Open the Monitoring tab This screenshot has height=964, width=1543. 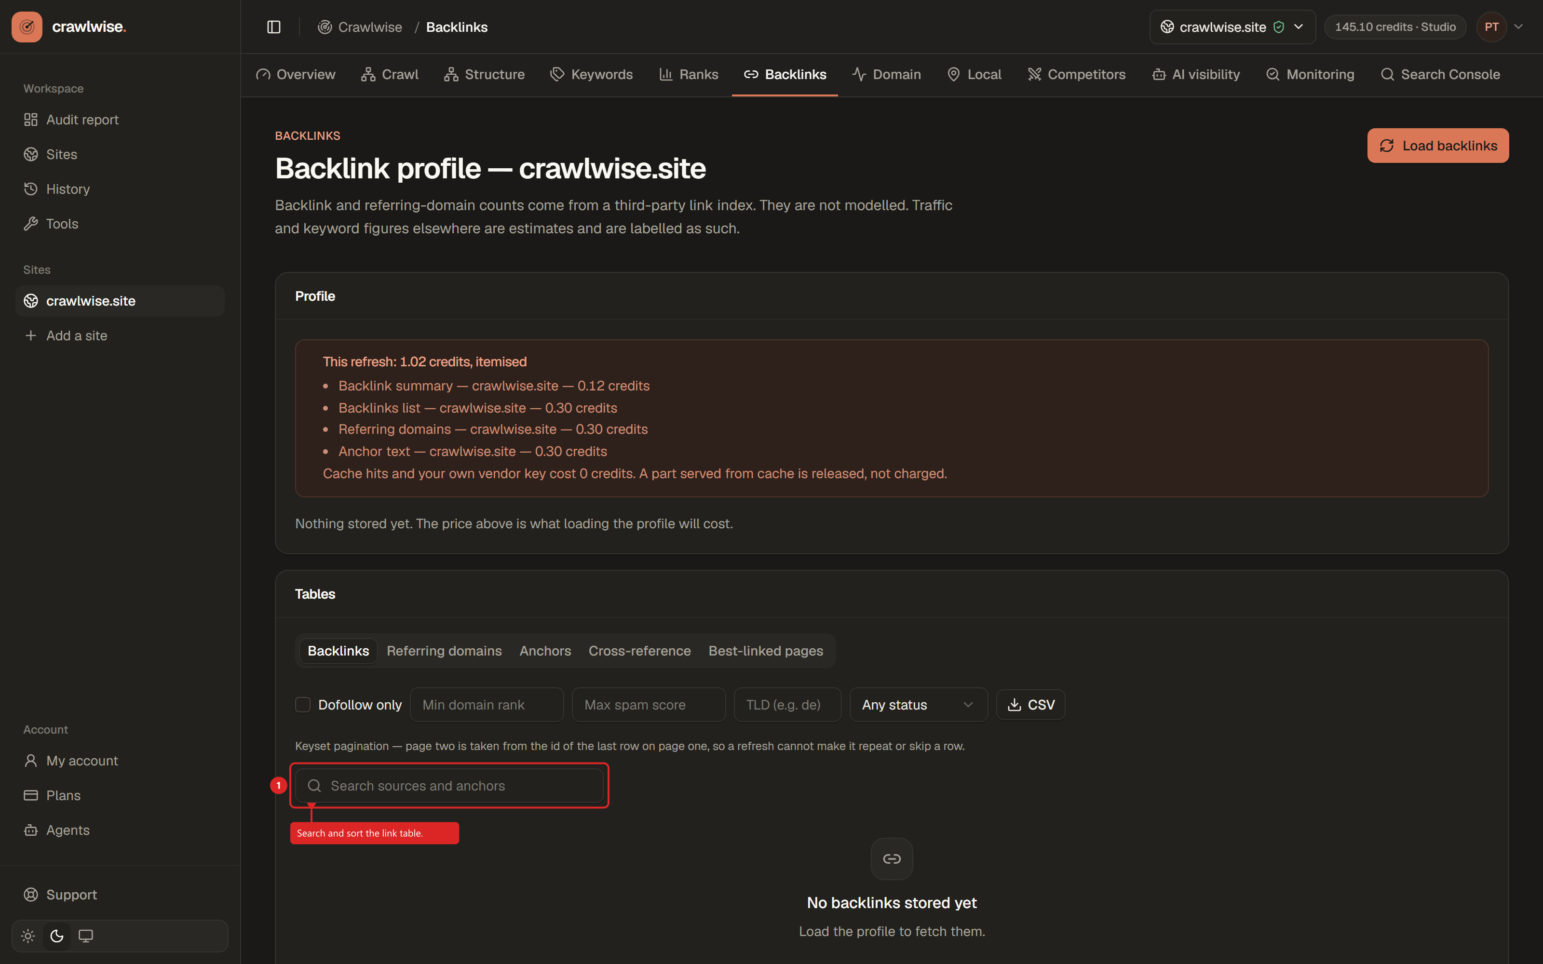pyautogui.click(x=1310, y=75)
